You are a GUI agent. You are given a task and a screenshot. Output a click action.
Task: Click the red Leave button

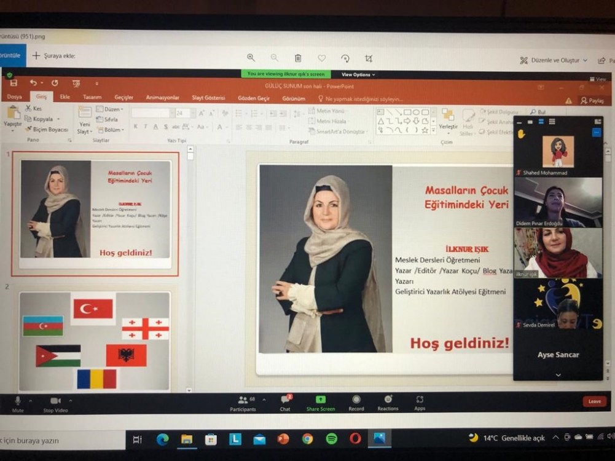[594, 401]
